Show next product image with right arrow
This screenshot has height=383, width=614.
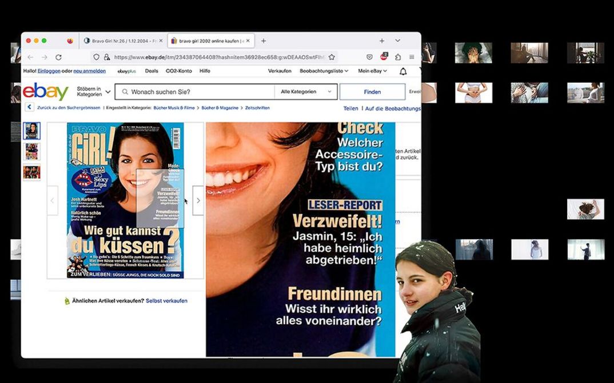tap(198, 201)
